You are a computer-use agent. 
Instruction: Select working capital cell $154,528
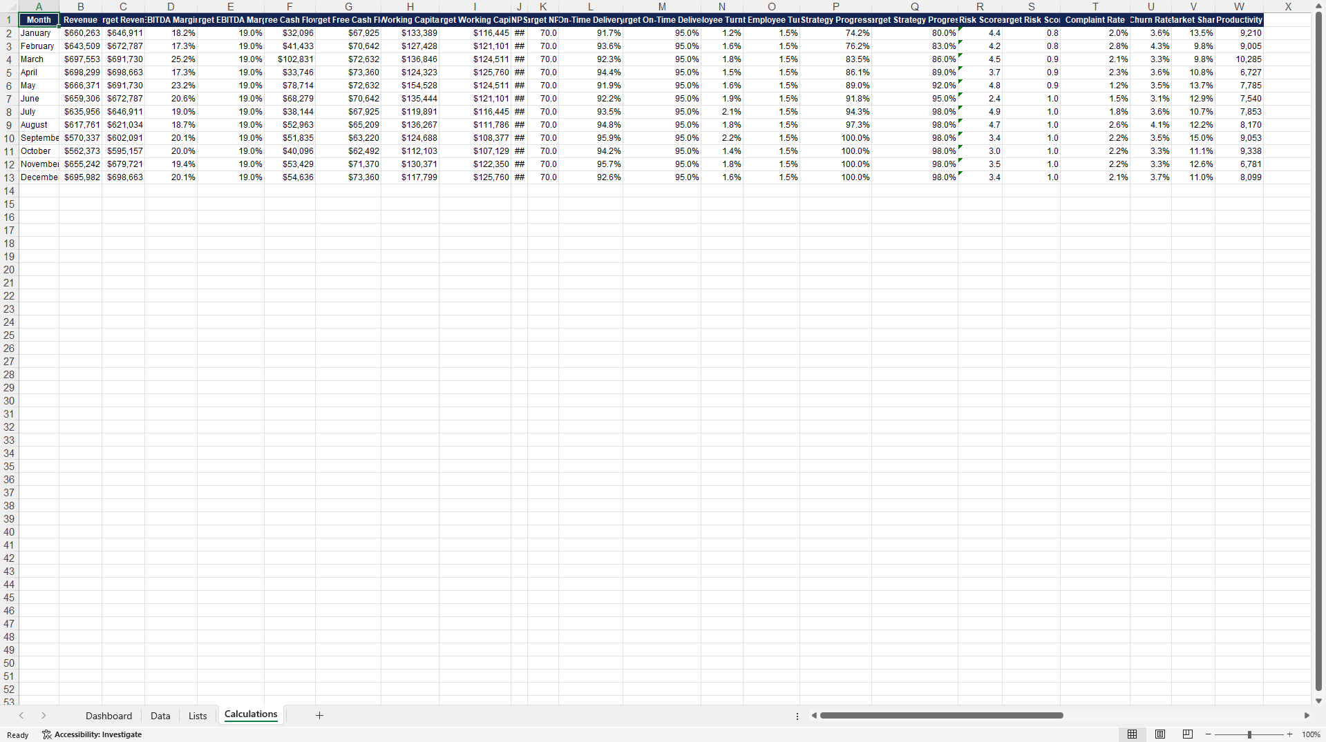[x=410, y=86]
